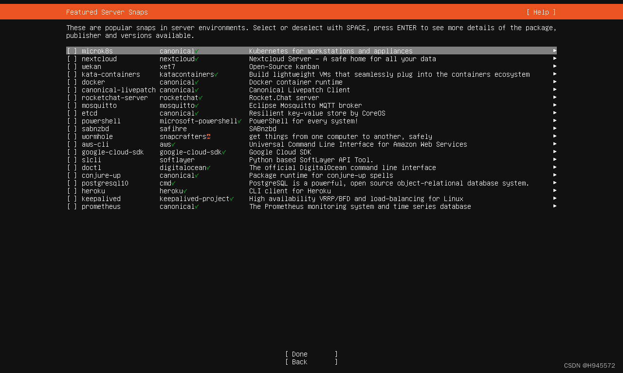This screenshot has width=623, height=373.
Task: Click verified checkmark beside aws publisher
Action: (x=173, y=144)
